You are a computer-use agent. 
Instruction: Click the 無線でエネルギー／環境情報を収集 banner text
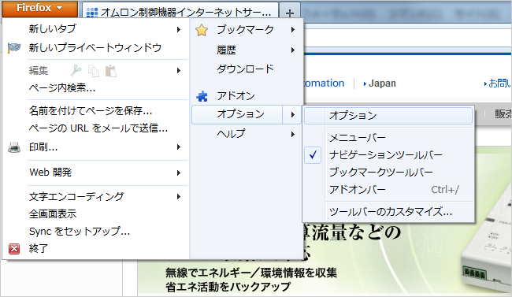pos(250,273)
